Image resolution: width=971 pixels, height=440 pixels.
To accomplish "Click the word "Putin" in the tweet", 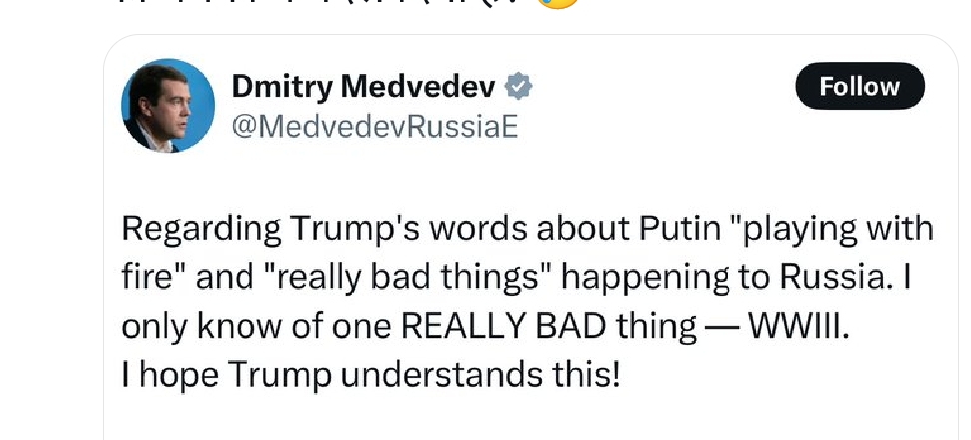I will [678, 228].
